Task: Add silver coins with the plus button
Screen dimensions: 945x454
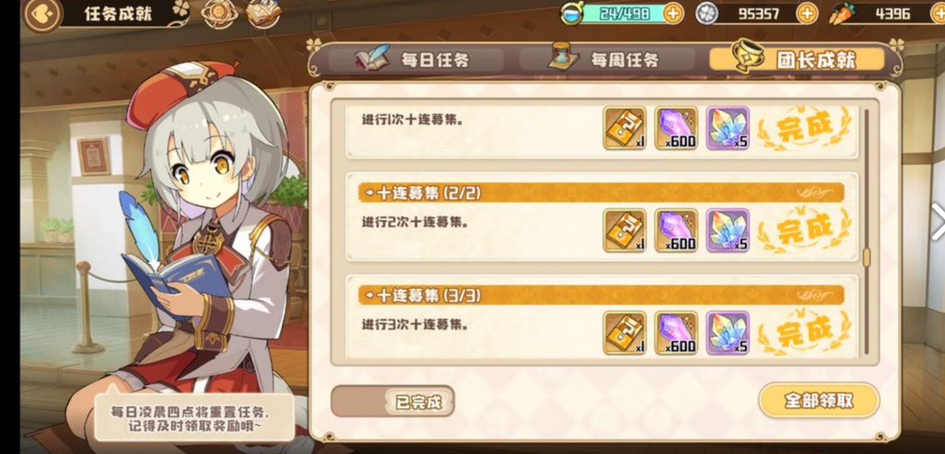Action: click(x=807, y=14)
